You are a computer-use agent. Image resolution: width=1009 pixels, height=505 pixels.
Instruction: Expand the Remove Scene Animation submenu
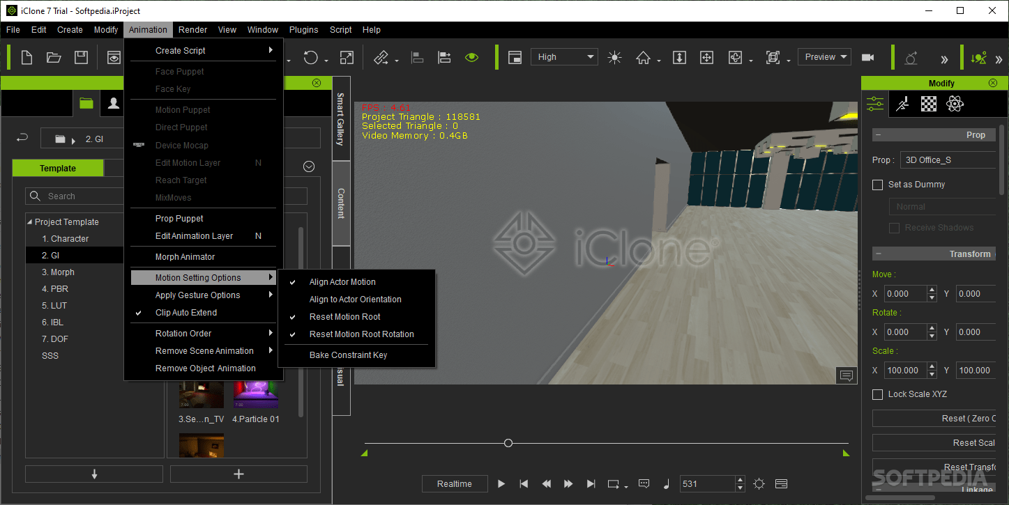click(204, 351)
